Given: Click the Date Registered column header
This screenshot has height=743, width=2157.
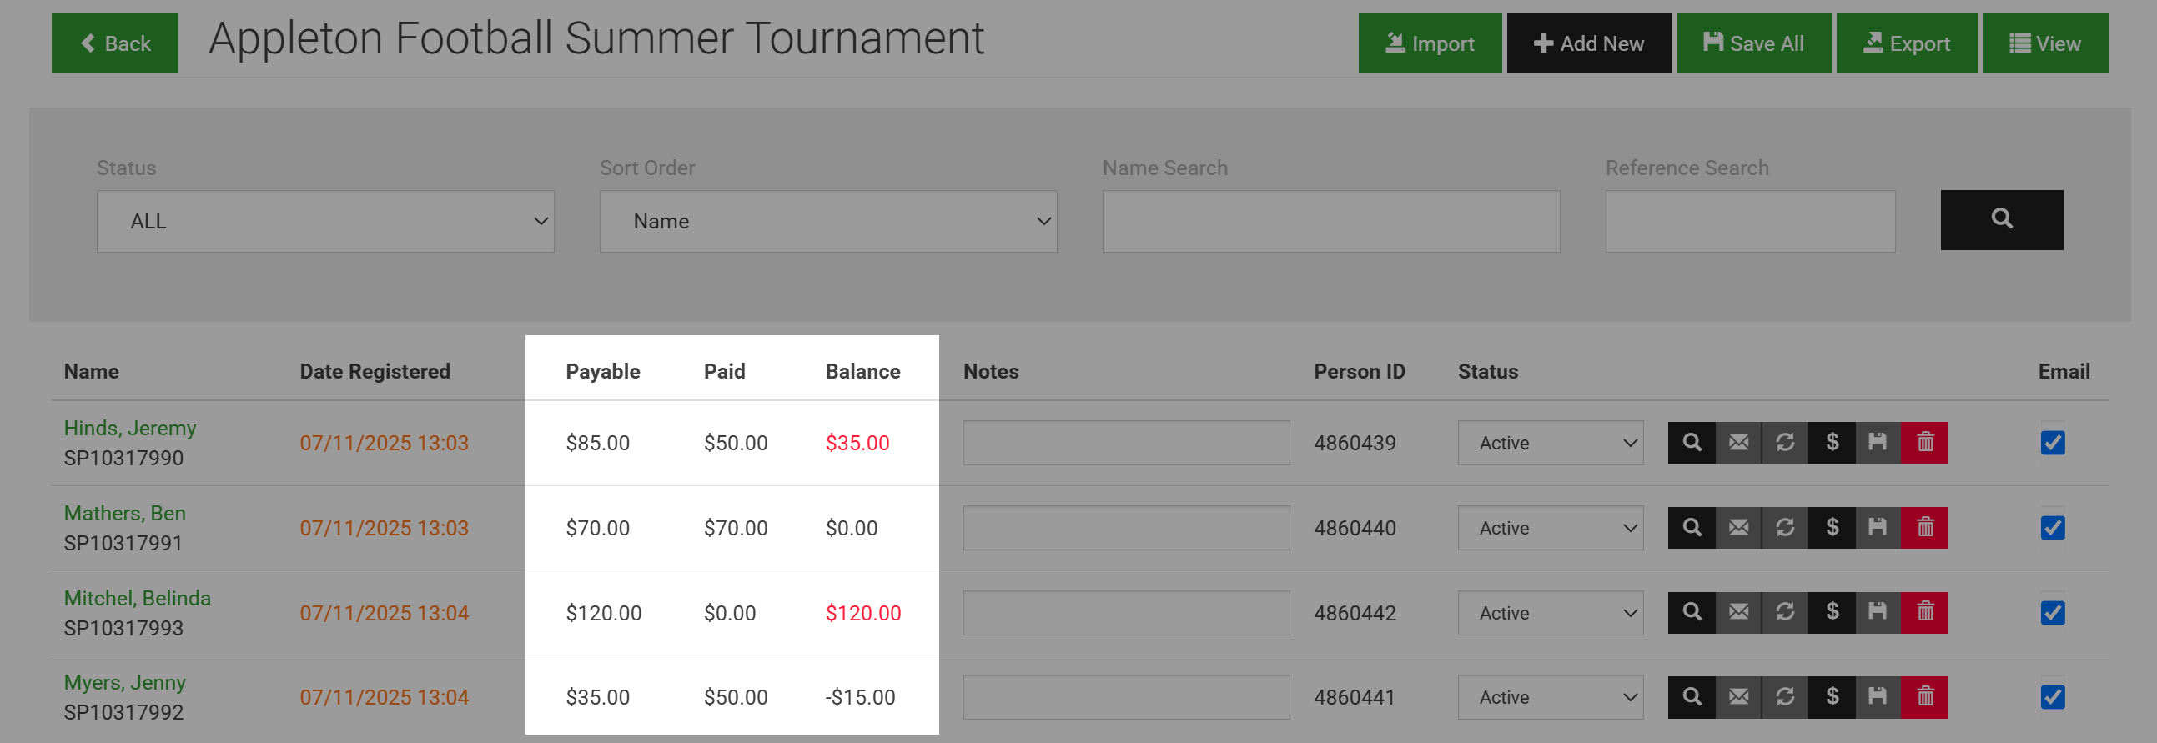Looking at the screenshot, I should click(x=375, y=372).
